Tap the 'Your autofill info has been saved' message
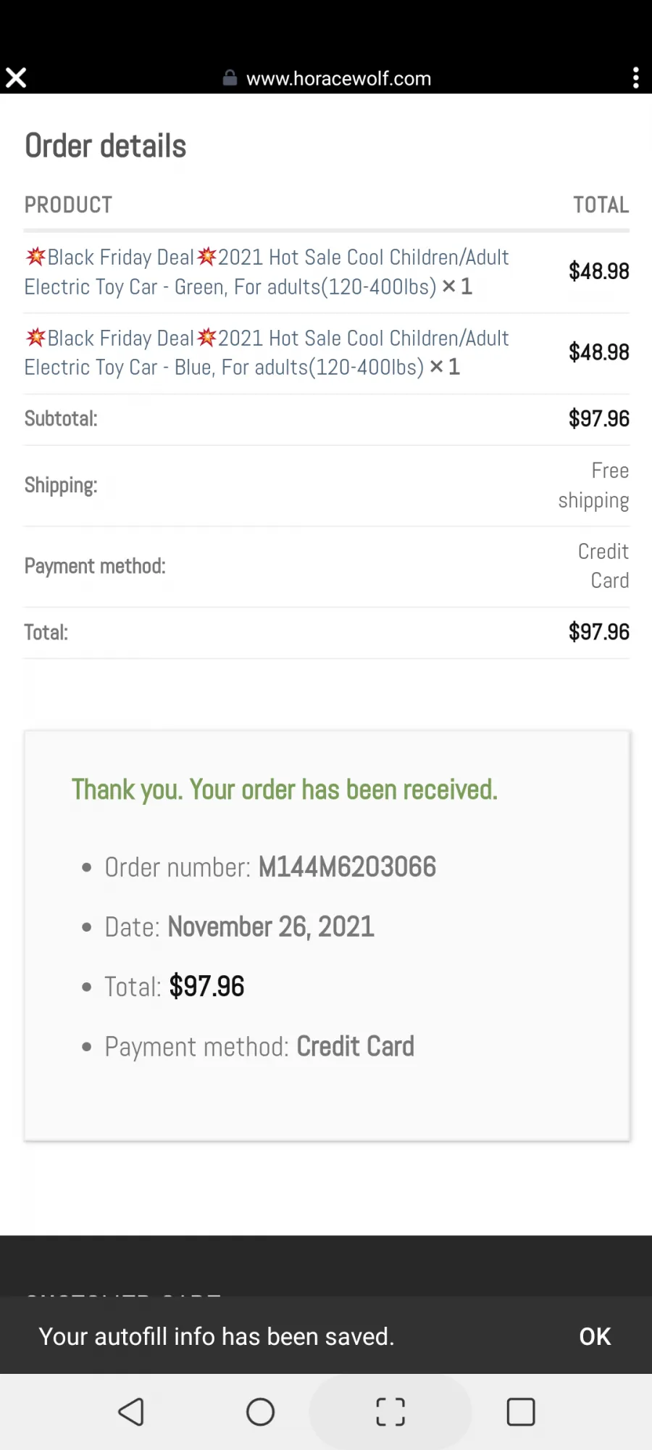The width and height of the screenshot is (652, 1450). coord(217,1336)
